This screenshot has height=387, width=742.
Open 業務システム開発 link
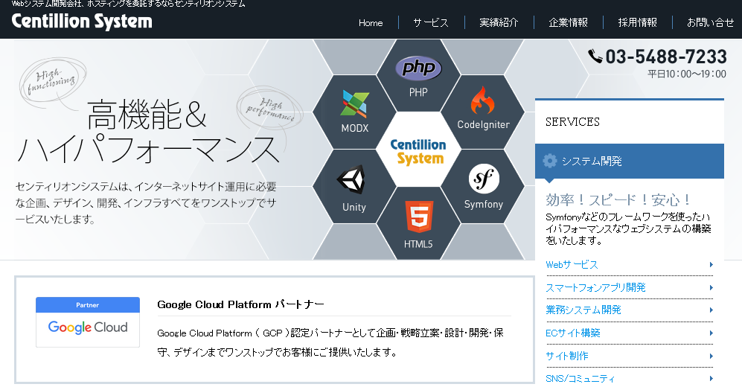[583, 310]
